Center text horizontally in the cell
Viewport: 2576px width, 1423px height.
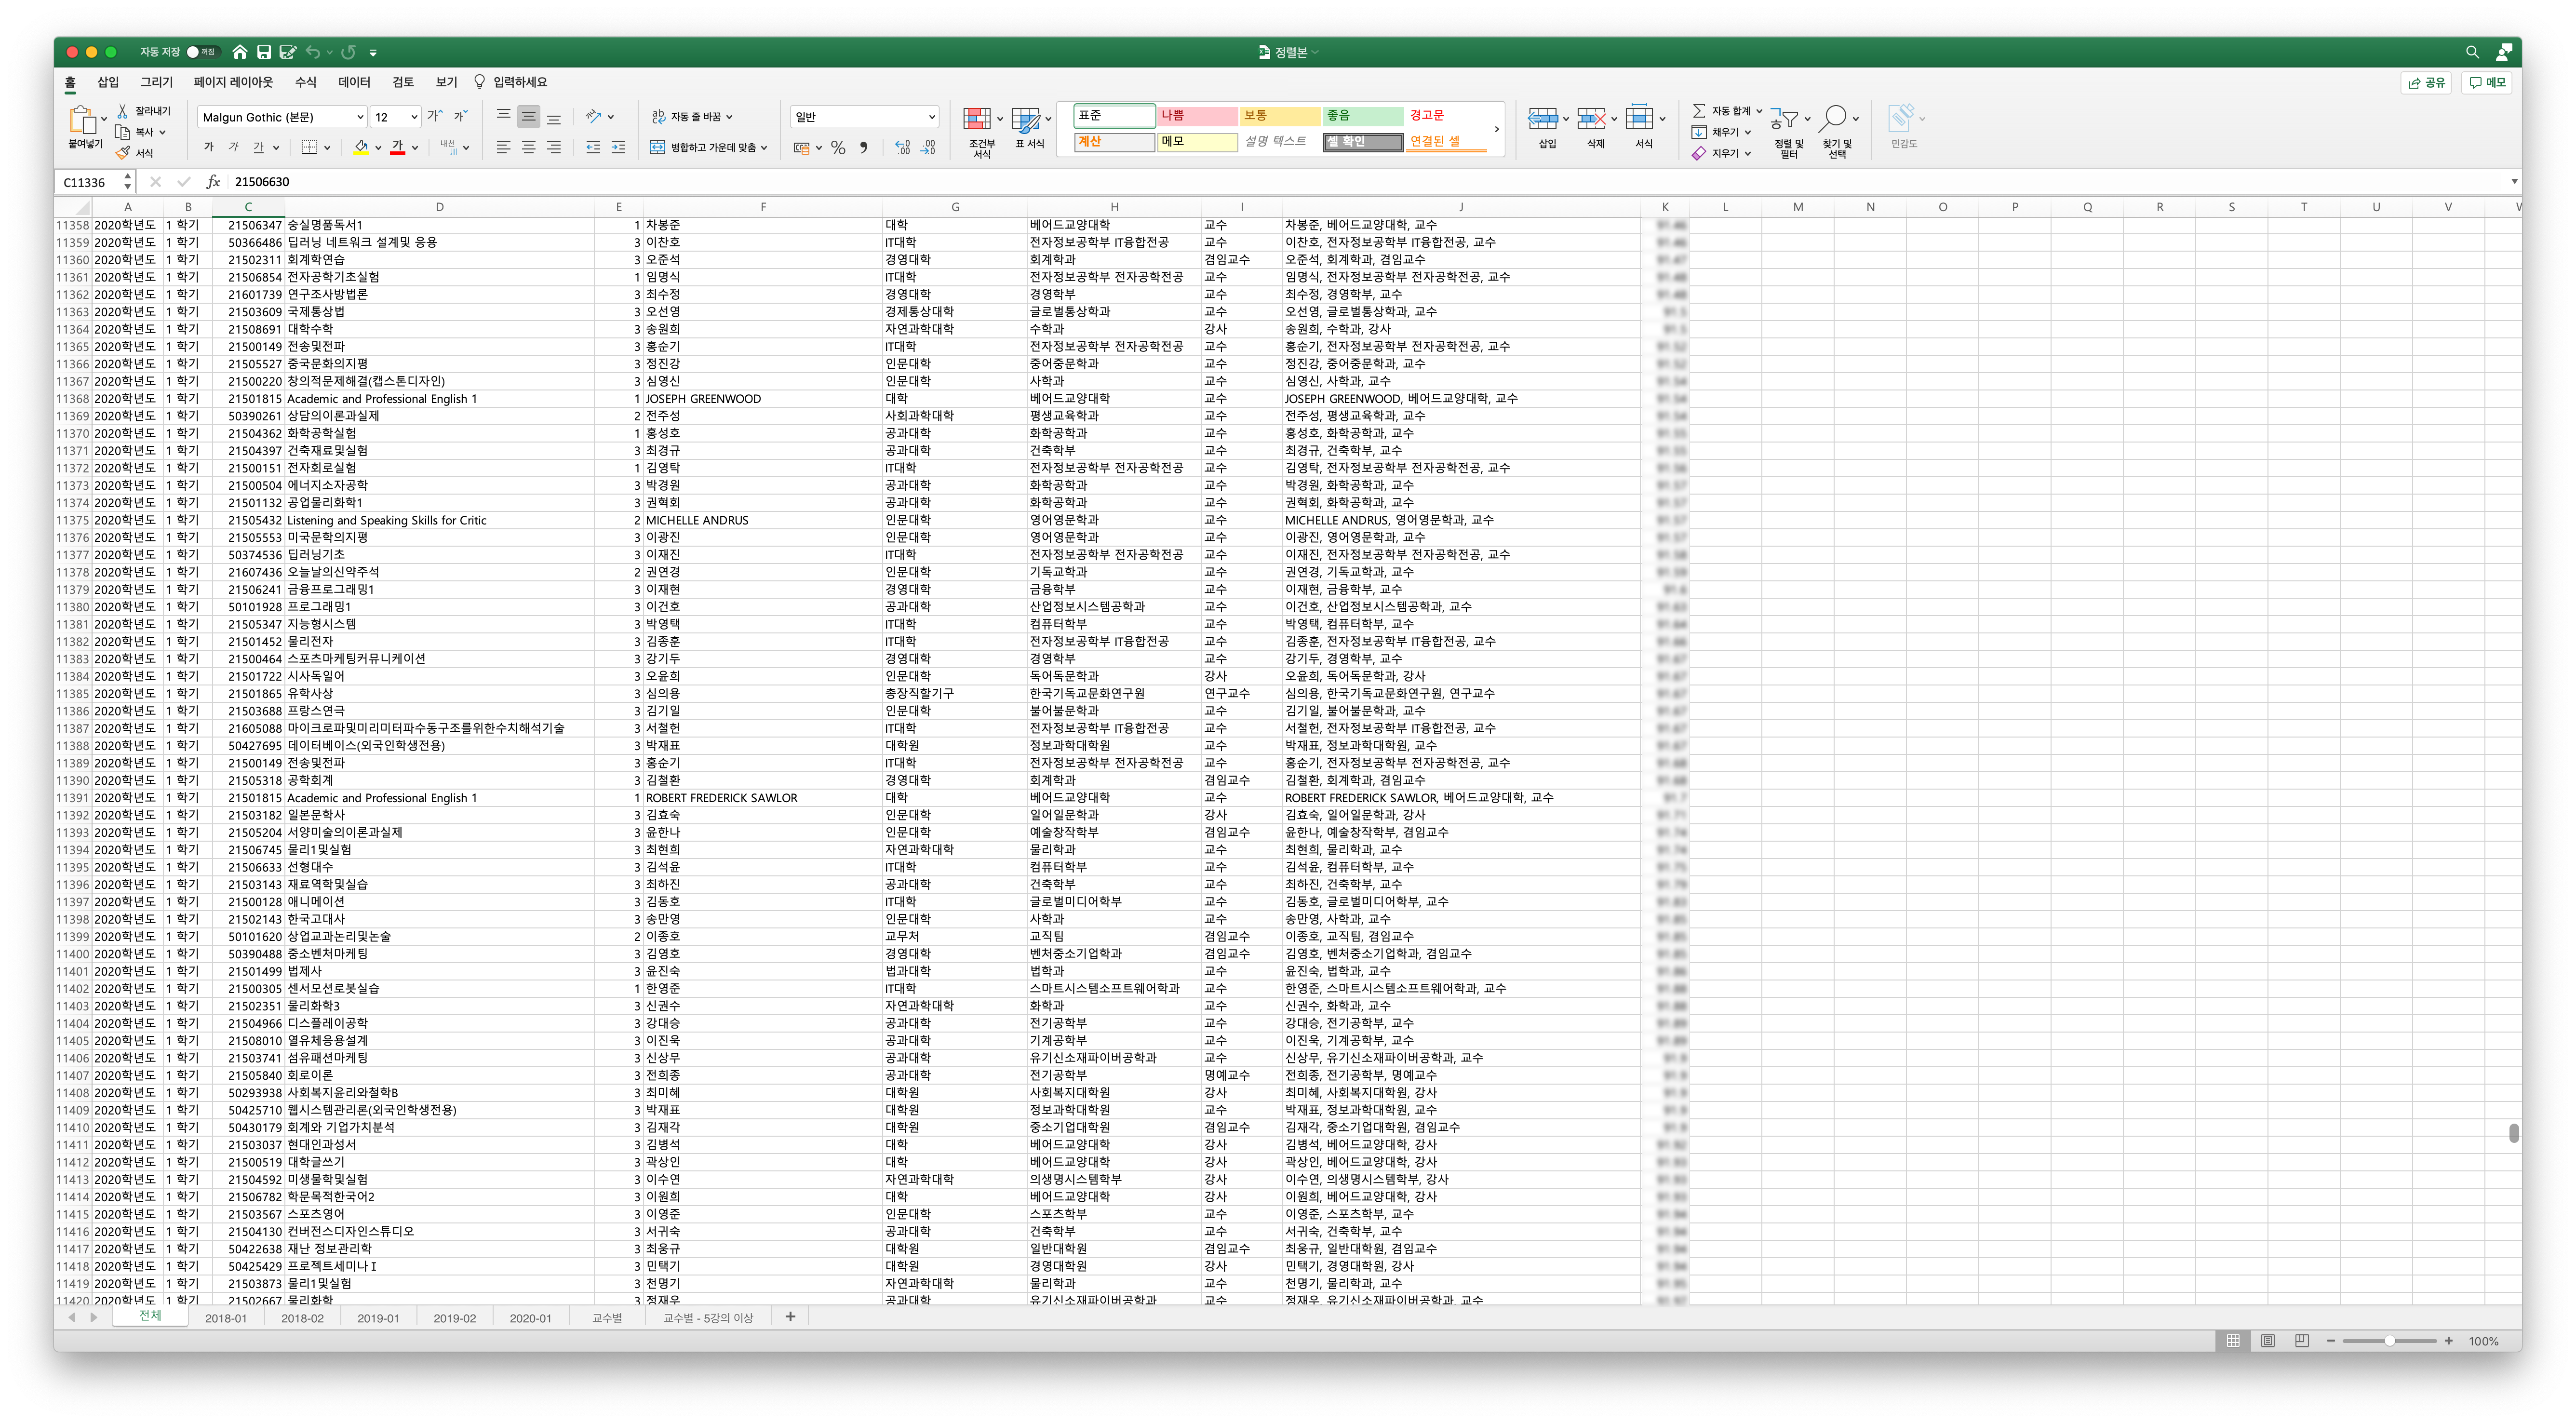529,147
